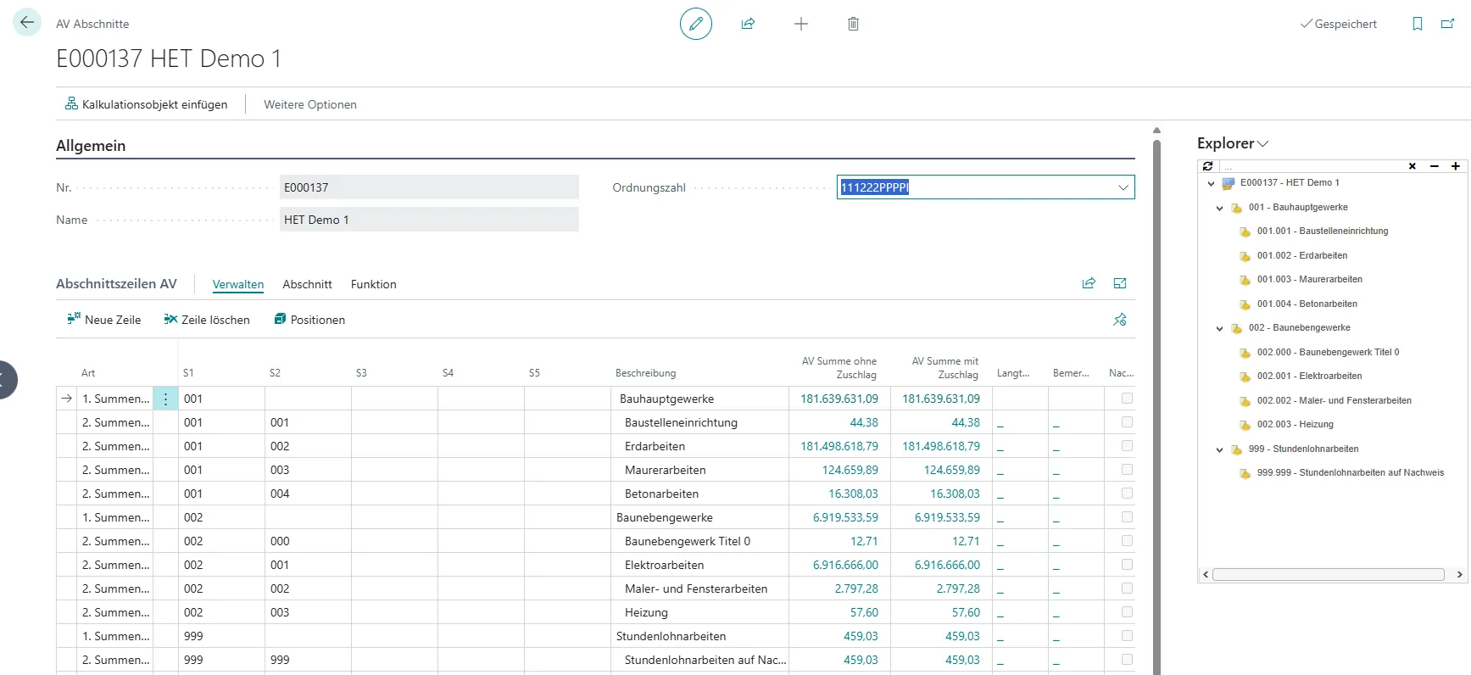Open page in new window icon
Viewport: 1471px width, 675px height.
1447,24
